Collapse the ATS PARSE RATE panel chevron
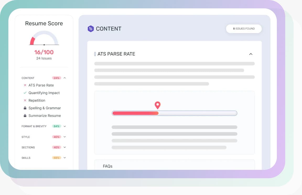Viewport: 302px width, 195px height. pos(251,54)
